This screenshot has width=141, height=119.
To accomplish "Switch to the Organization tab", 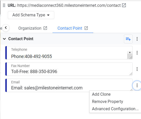I will click(x=30, y=28).
